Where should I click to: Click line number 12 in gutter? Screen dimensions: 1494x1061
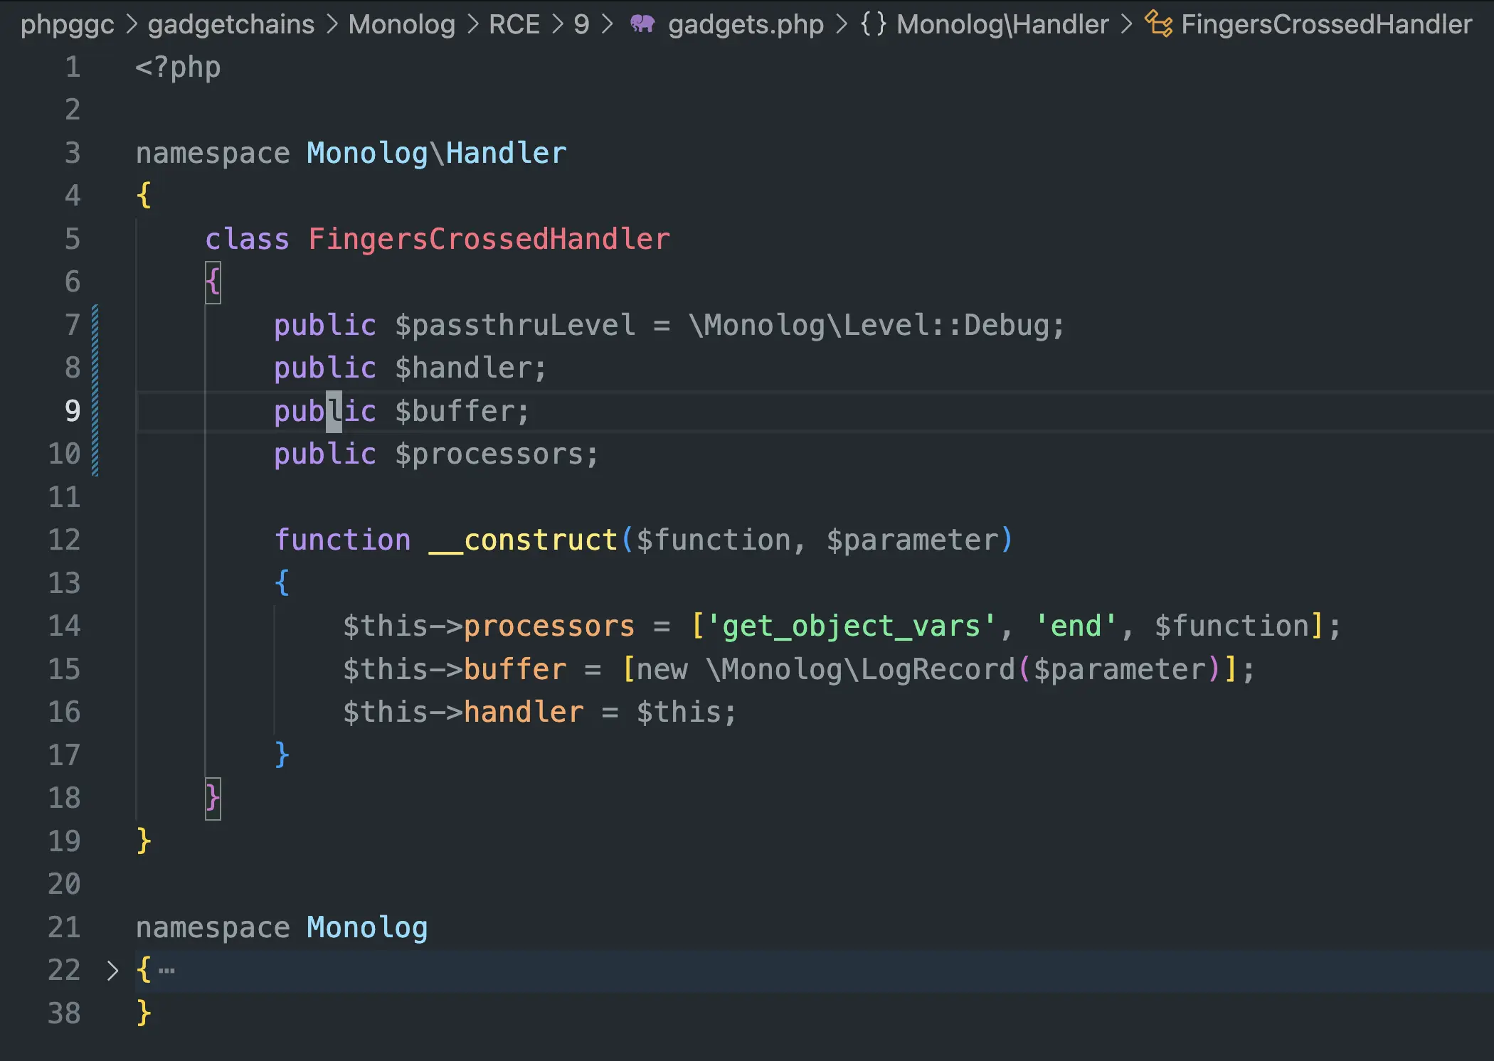(x=64, y=540)
